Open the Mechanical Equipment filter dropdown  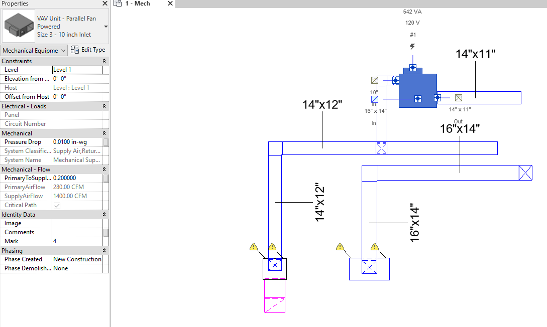tap(62, 50)
